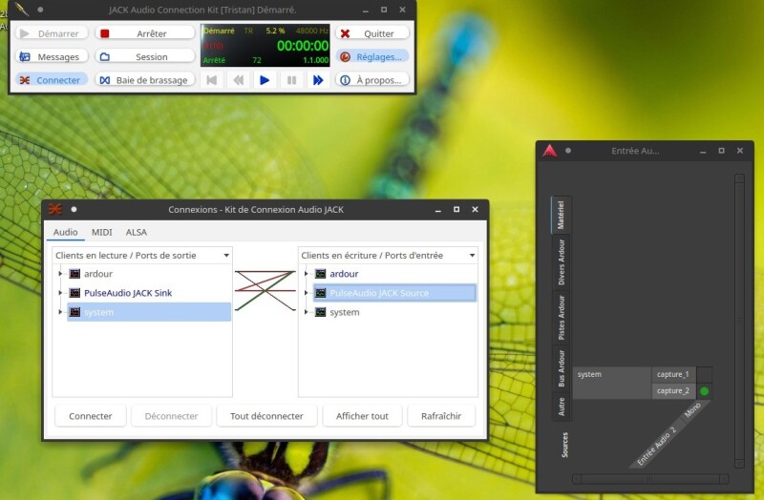Open the Messages window

coord(52,57)
